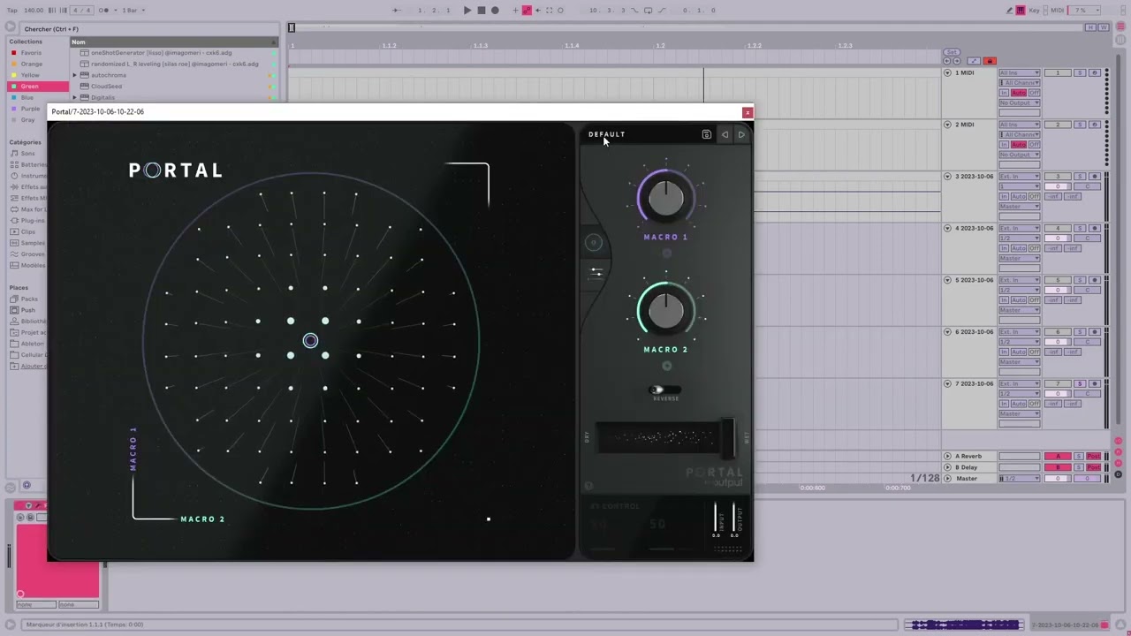
Task: Arm the 3 2023-10-06 track for recording
Action: [1095, 177]
